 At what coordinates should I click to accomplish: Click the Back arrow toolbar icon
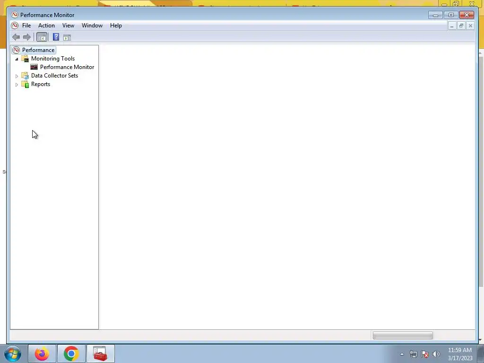click(x=16, y=37)
